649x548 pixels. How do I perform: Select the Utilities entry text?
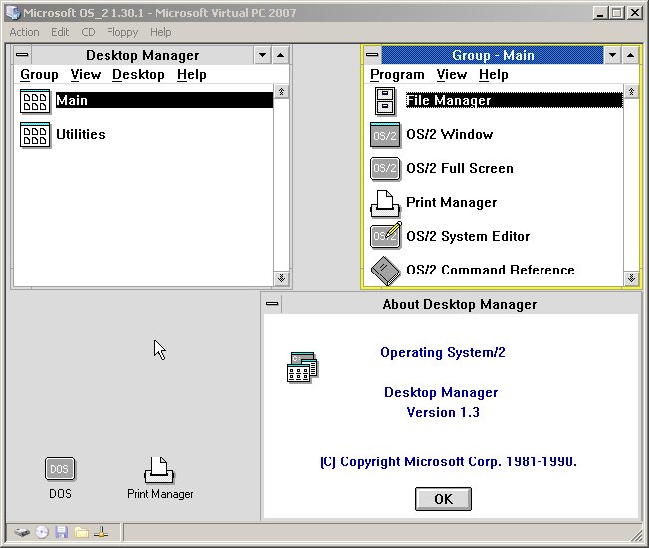click(81, 135)
